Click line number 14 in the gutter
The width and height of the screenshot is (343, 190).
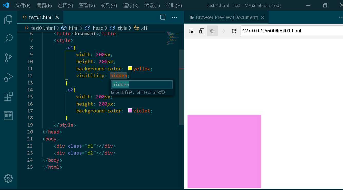(30, 90)
